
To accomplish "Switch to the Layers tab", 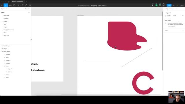I will coord(3,9).
